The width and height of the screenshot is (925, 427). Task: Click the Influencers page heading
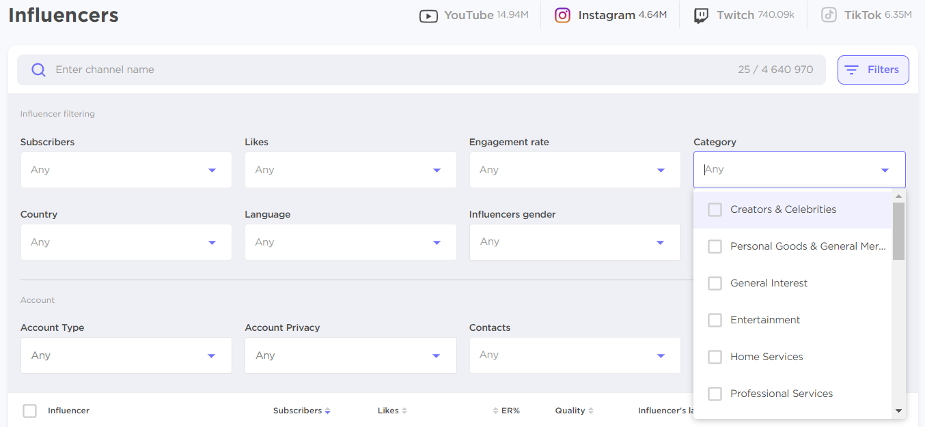coord(64,15)
